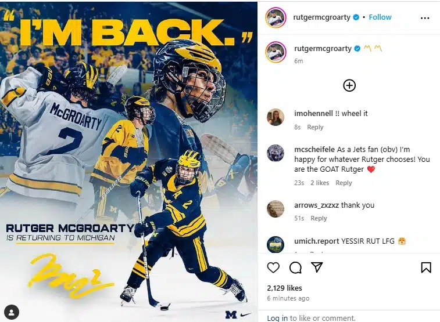Viewport: 440px width, 322px height.
Task: Show tagged people icon on photo
Action: tap(12, 312)
